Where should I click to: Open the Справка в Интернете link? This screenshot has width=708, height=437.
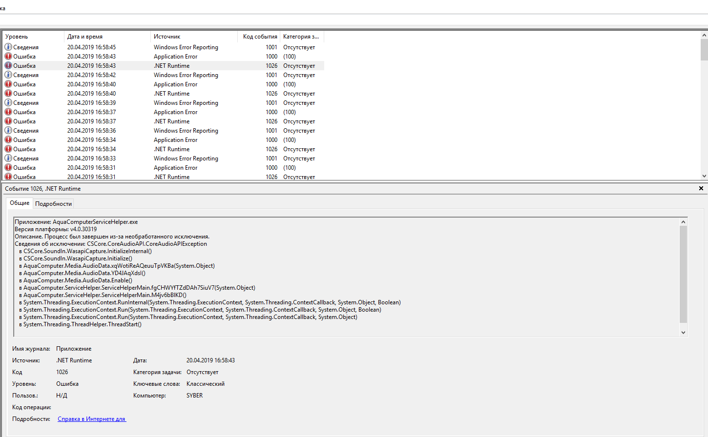92,419
